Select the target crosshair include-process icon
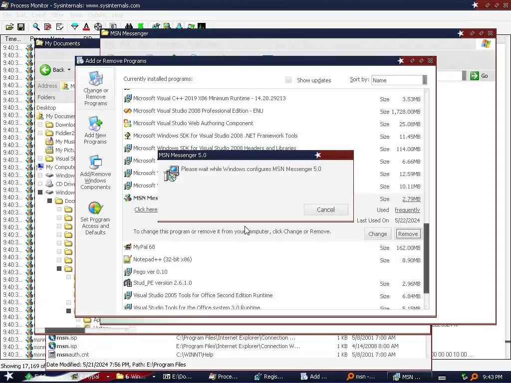 click(98, 27)
